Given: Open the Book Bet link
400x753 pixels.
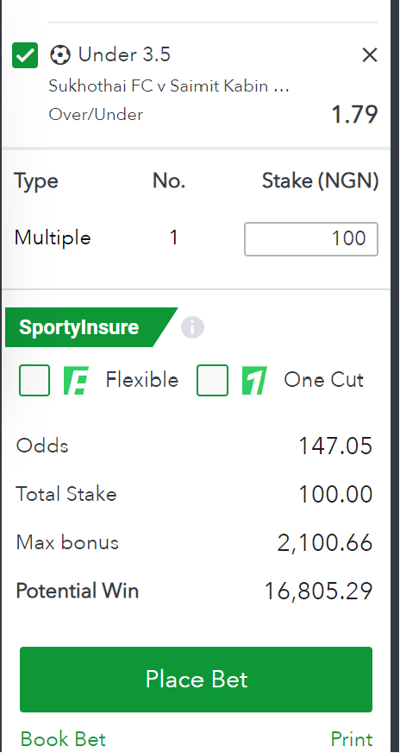Looking at the screenshot, I should tap(63, 739).
